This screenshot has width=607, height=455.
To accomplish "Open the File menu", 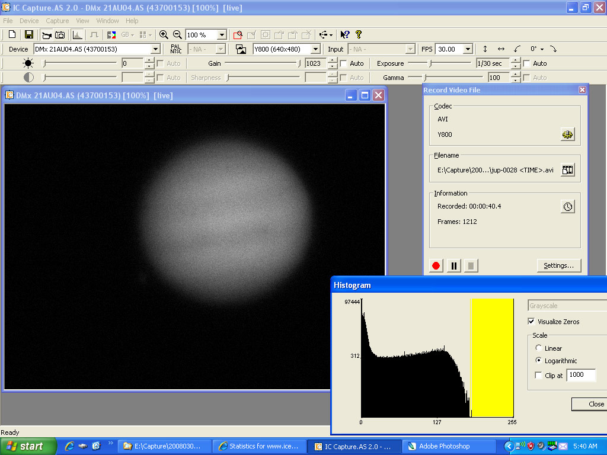I will pos(8,21).
